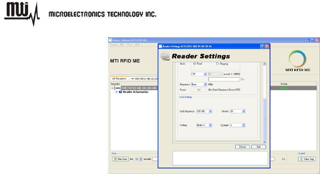The image size is (320, 174).
Task: Close the Reader Settings dialog with red X
Action: click(x=267, y=46)
